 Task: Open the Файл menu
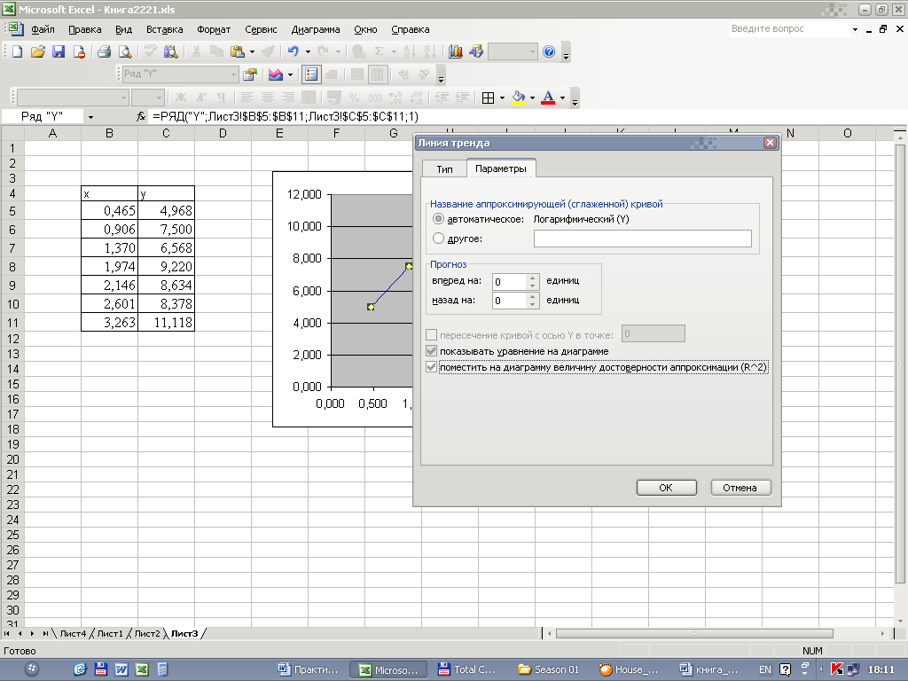tap(43, 29)
